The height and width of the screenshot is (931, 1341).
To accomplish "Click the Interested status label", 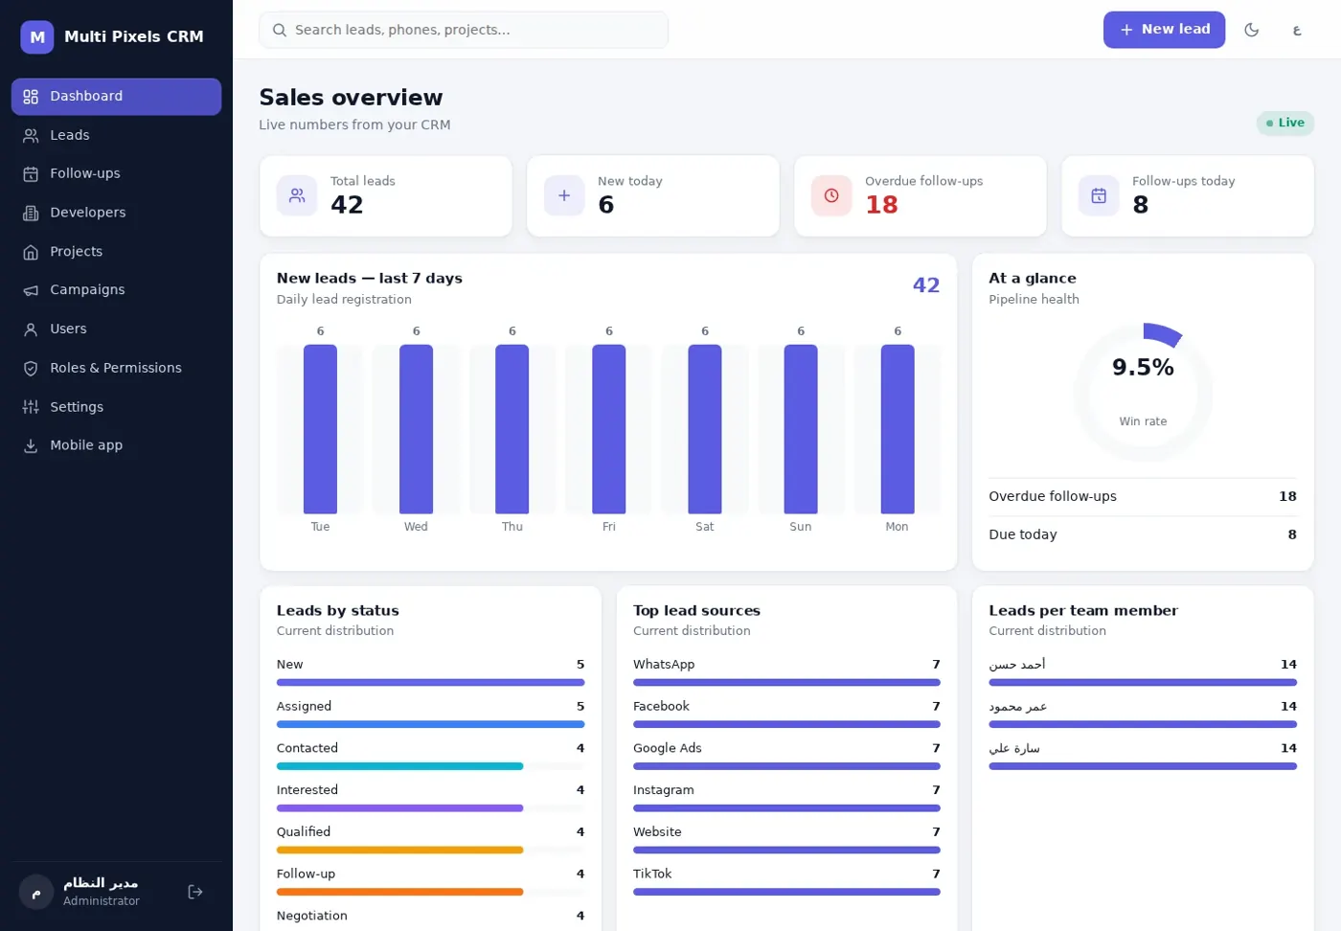I will pyautogui.click(x=307, y=790).
